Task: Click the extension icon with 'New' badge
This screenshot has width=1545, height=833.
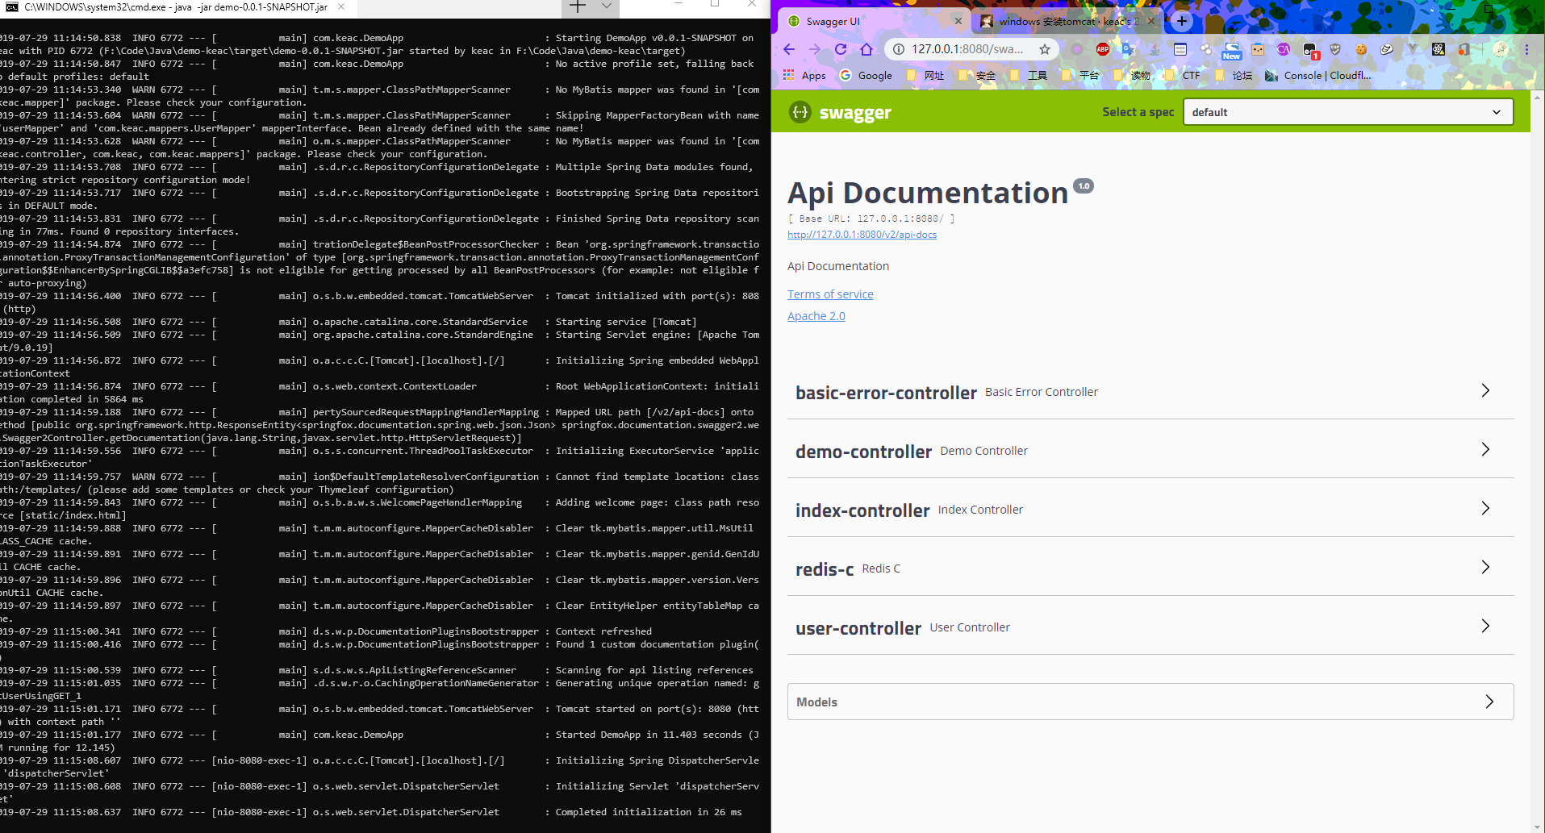Action: pos(1232,51)
